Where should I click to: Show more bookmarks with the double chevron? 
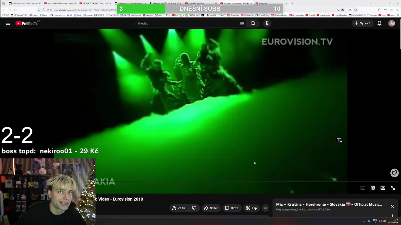(398, 15)
